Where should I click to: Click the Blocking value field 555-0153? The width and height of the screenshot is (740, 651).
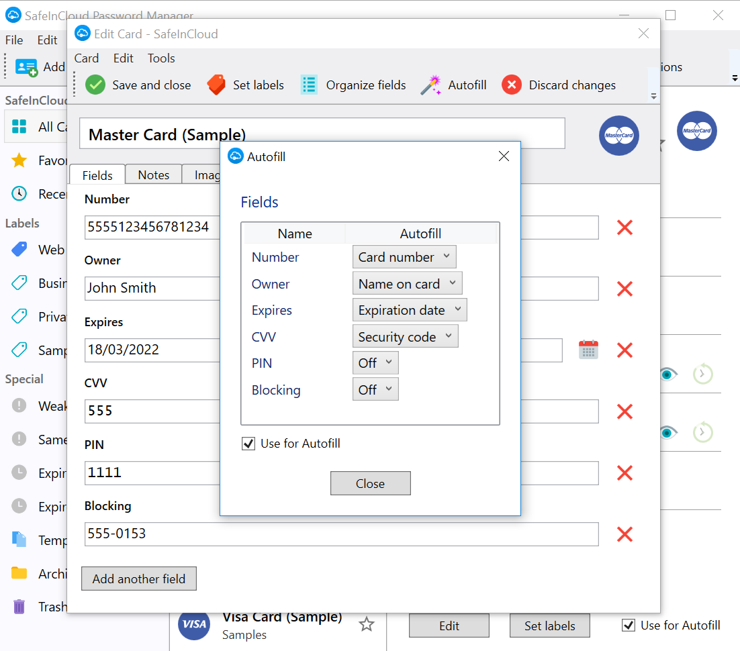[342, 534]
